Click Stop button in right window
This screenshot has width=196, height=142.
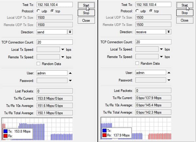[x=185, y=13]
